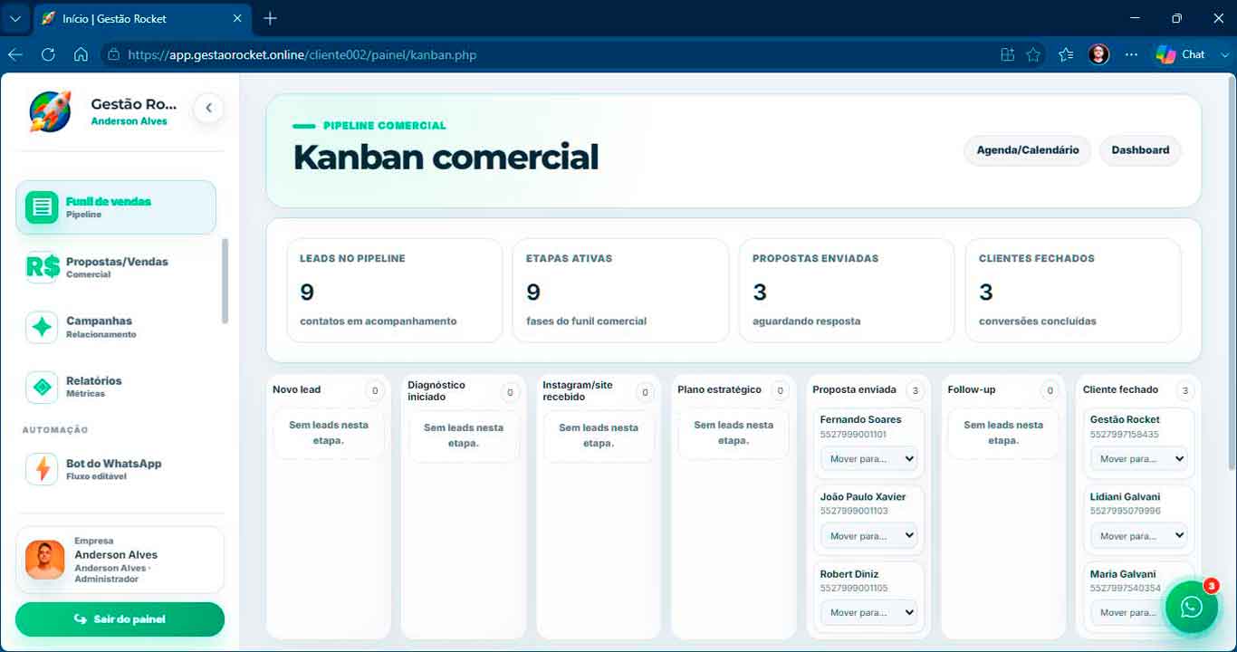Open Campanhas Relacionamento menu item

[x=116, y=327]
